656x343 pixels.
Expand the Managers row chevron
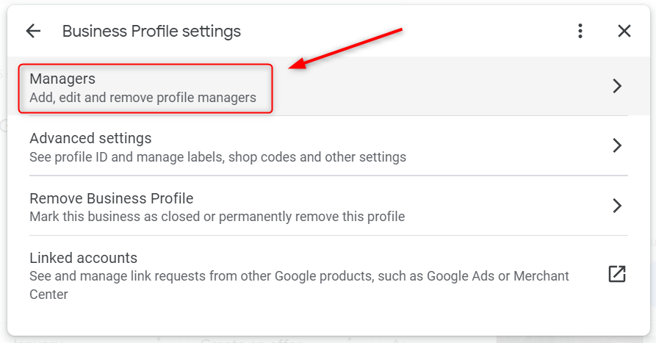(616, 86)
